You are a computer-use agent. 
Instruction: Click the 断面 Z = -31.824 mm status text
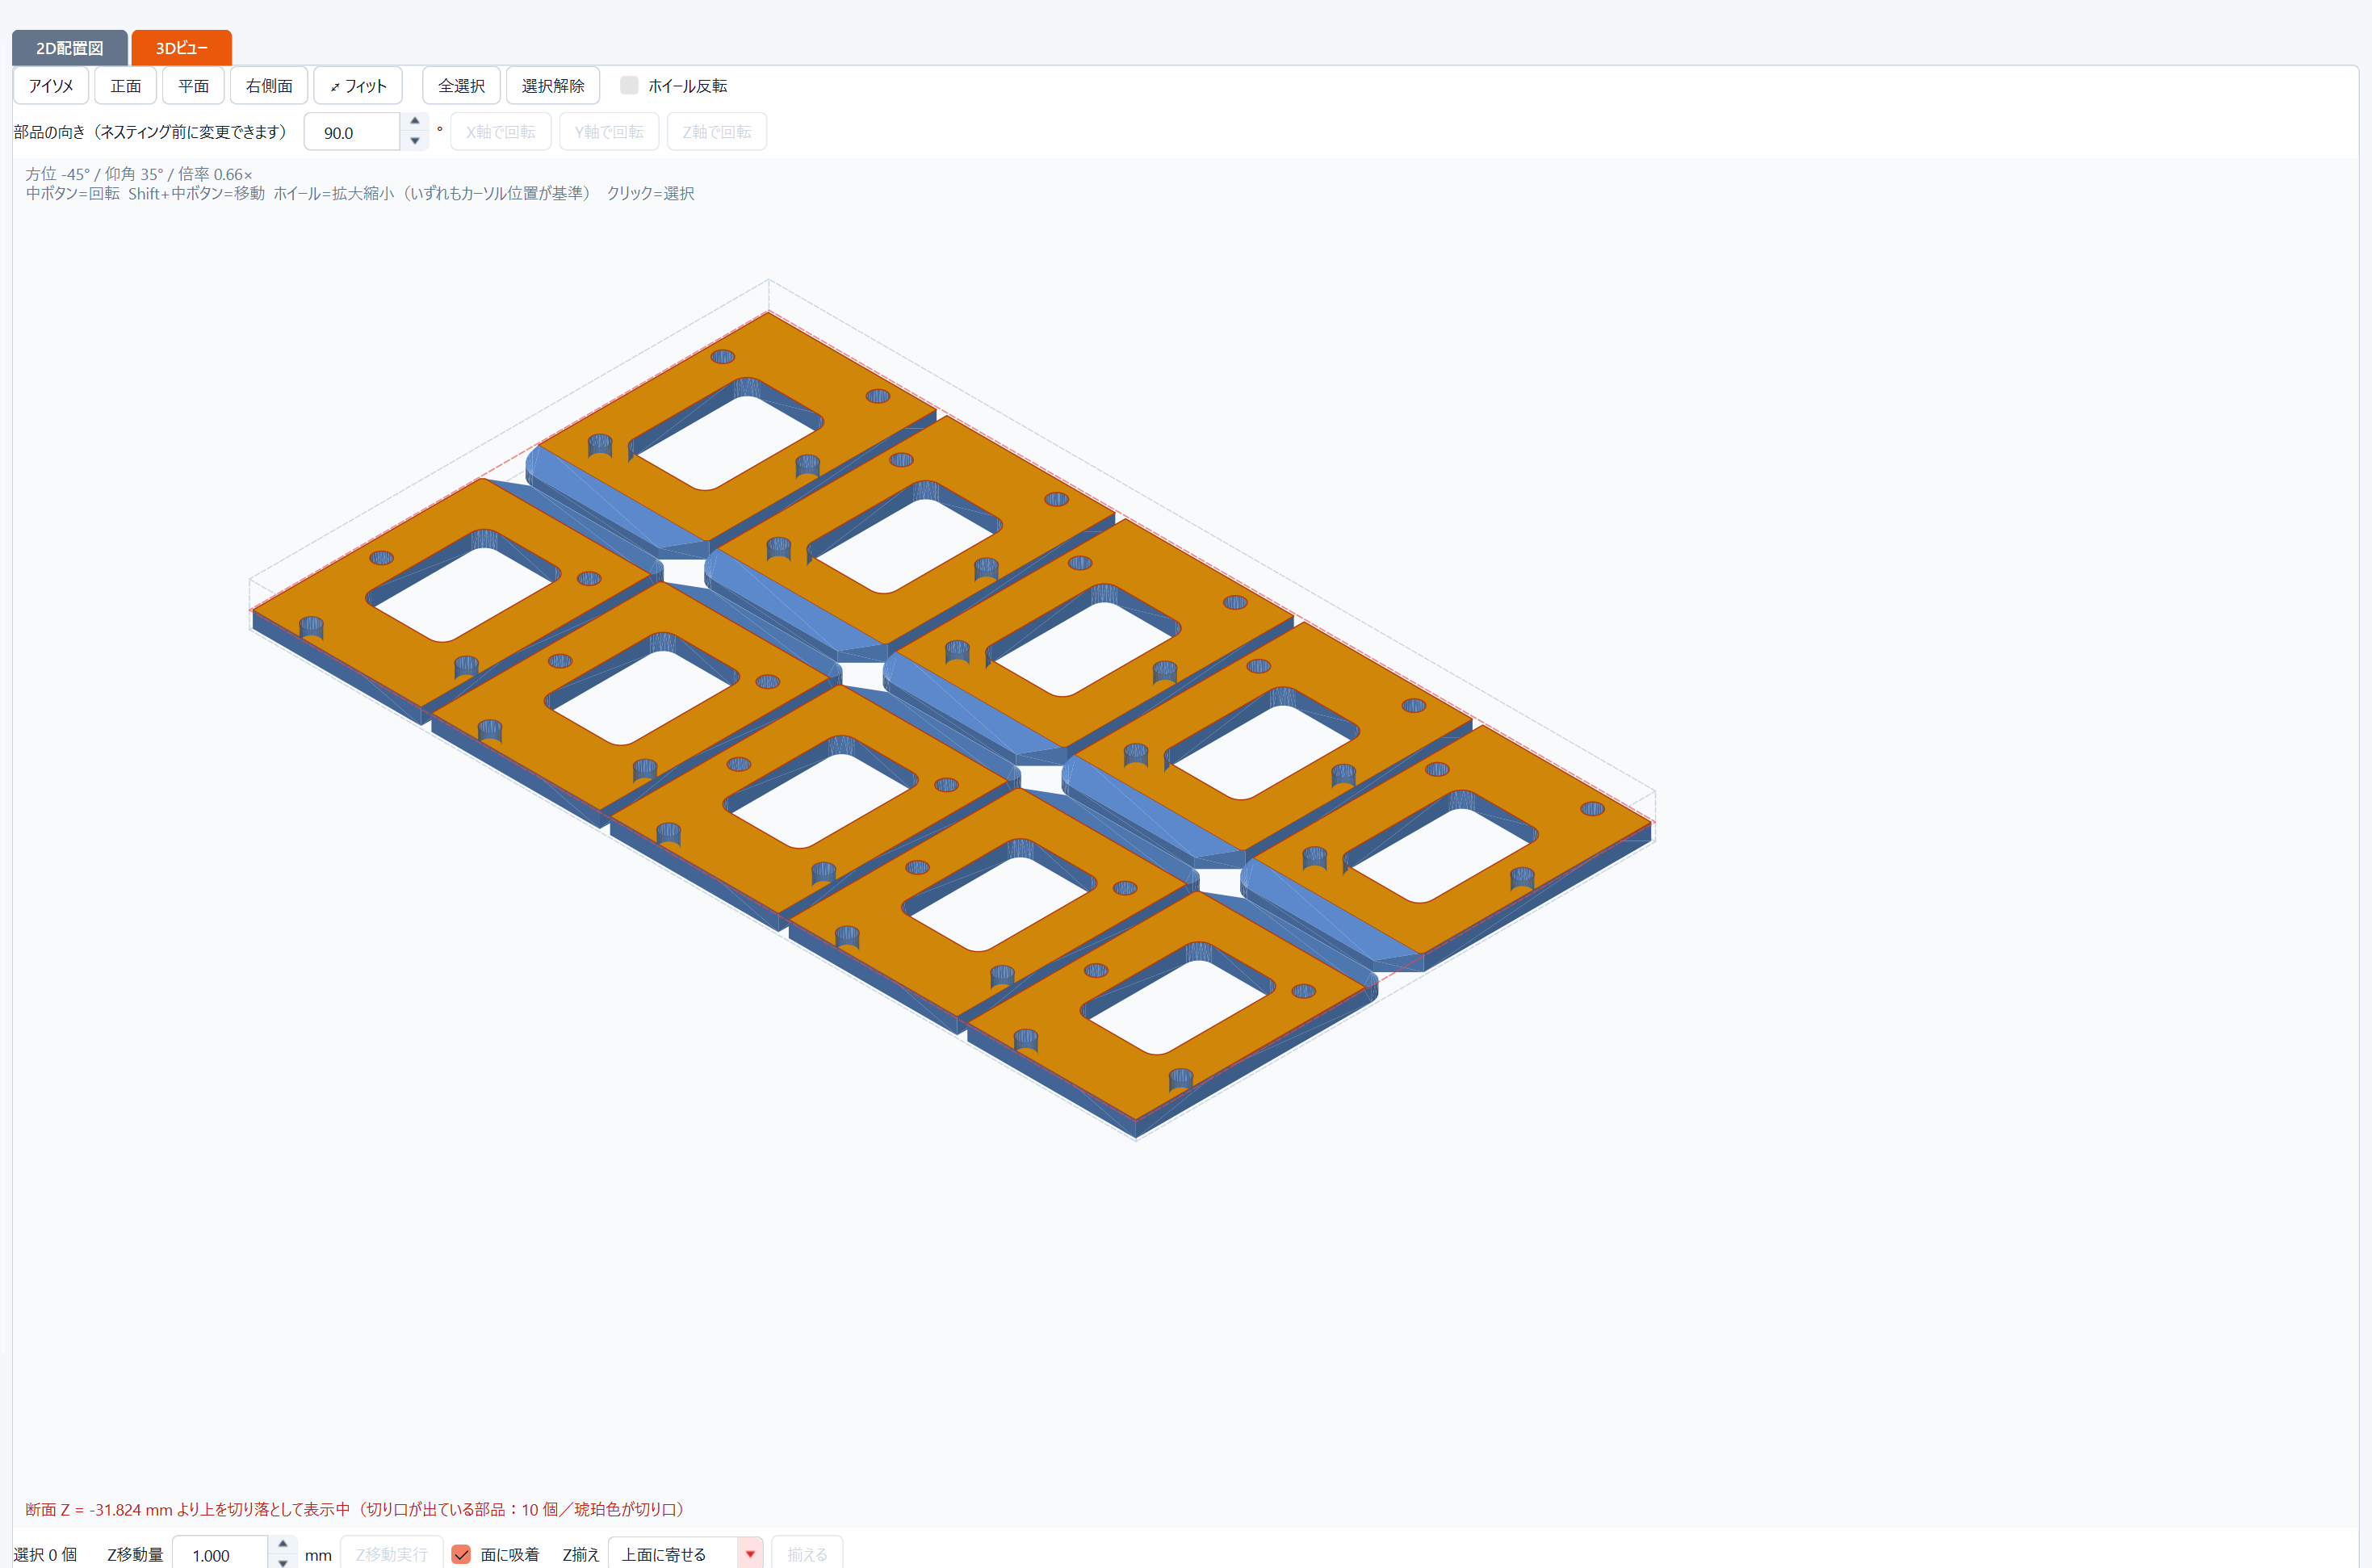(x=354, y=1509)
